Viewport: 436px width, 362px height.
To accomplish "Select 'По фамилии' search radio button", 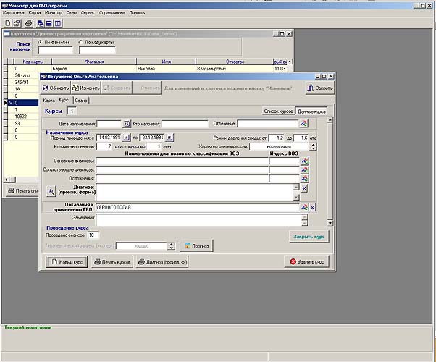I will point(41,42).
